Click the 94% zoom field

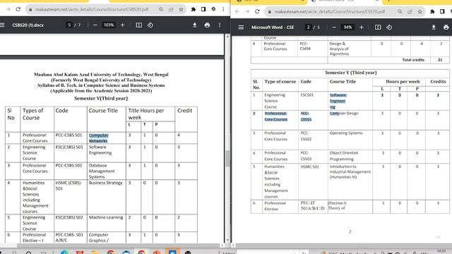[347, 28]
